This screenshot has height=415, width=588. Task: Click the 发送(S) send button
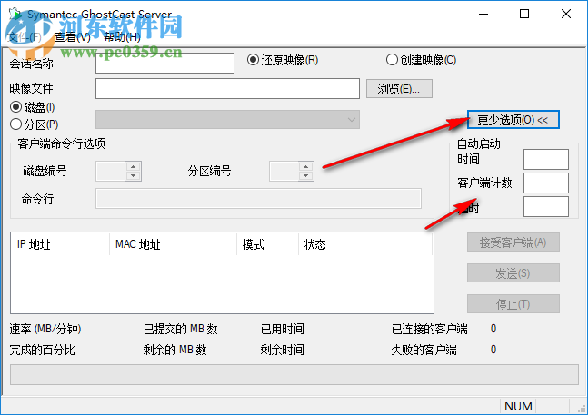tap(513, 273)
